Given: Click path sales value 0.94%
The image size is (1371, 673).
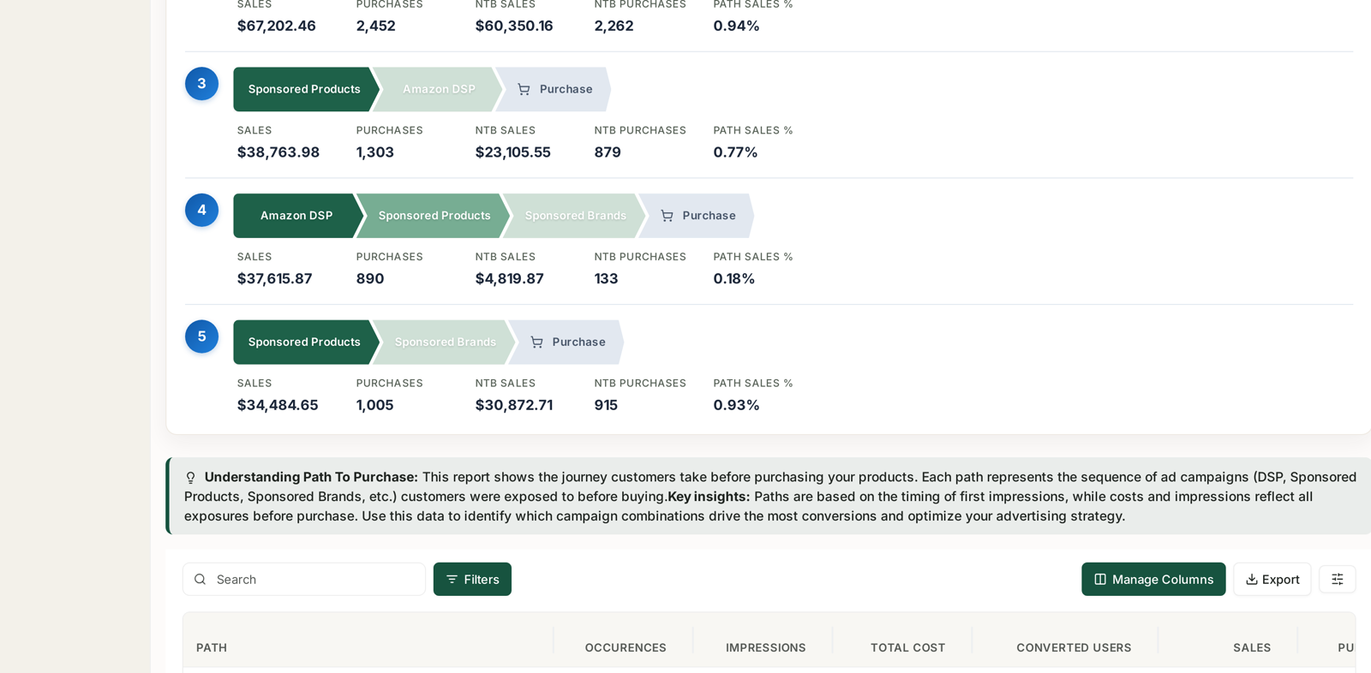Looking at the screenshot, I should click(737, 26).
